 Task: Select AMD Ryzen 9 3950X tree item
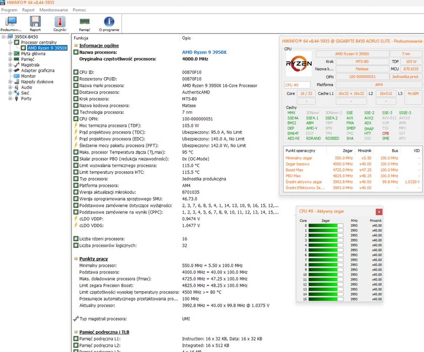pos(47,48)
